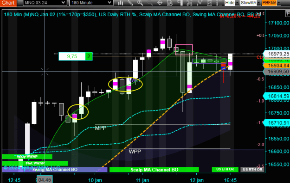Screen dimensions: 290x183
Task: Click the Scalp MA Channel BO label
Action: pos(154,170)
